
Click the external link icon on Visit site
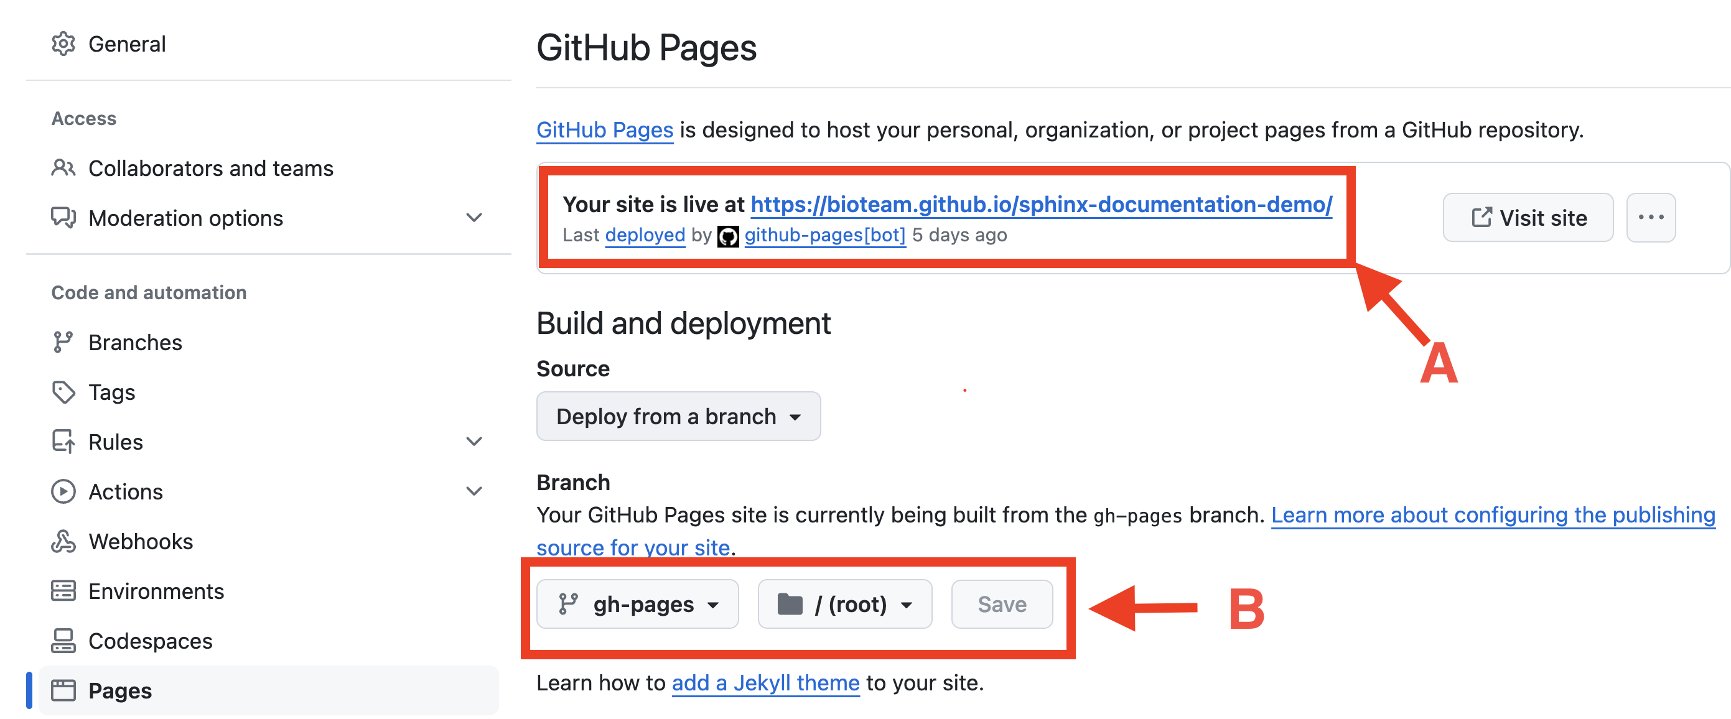click(x=1481, y=218)
